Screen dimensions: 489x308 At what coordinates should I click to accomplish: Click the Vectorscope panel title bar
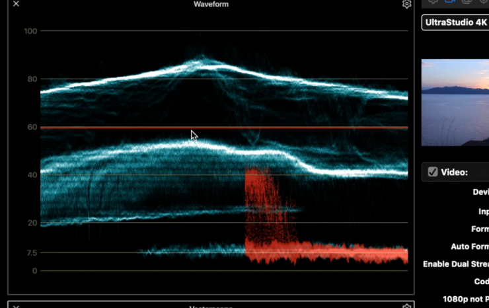tap(211, 306)
